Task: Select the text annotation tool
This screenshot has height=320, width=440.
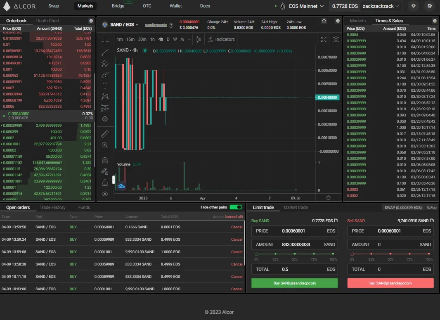Action: pos(105,85)
